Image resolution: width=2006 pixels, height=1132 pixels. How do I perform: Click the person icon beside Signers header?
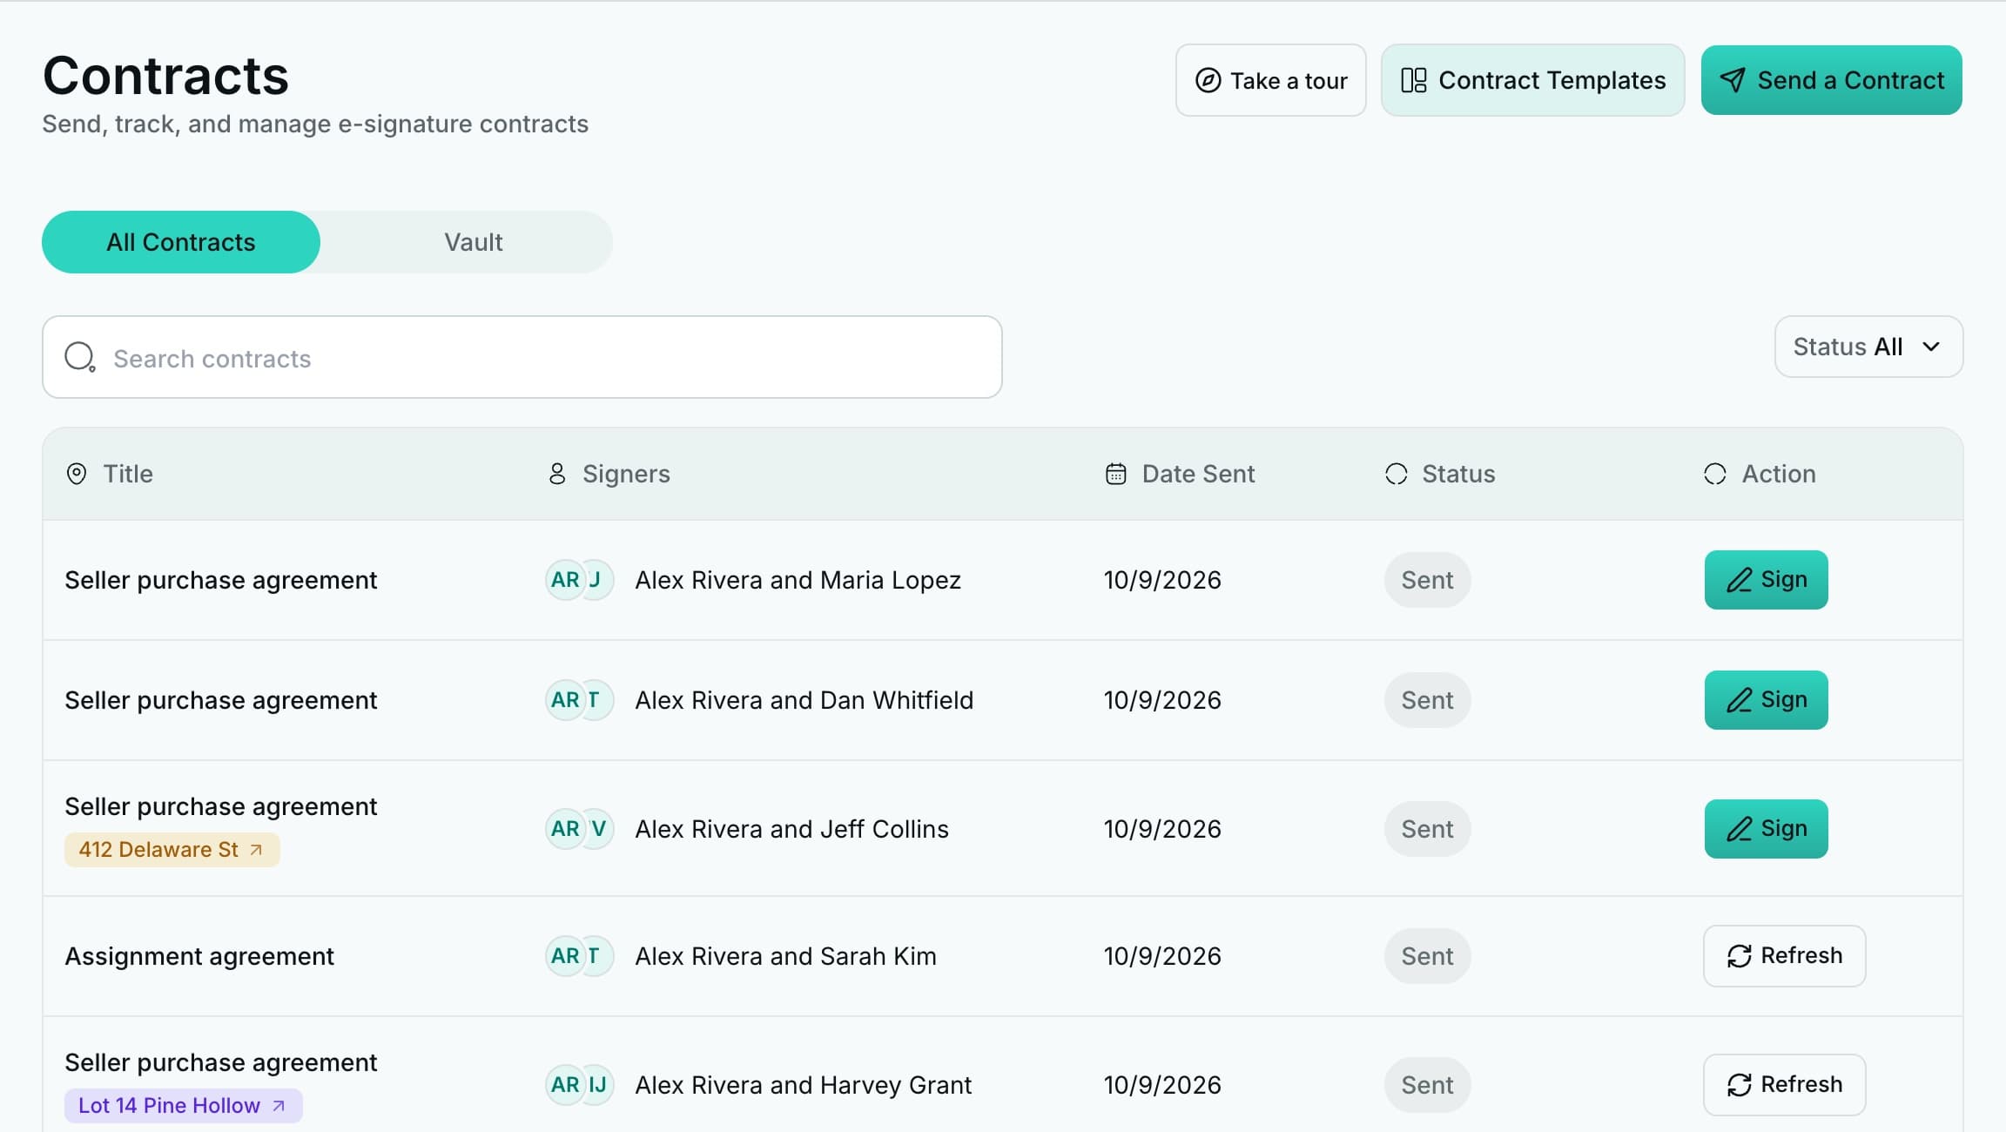(x=557, y=474)
